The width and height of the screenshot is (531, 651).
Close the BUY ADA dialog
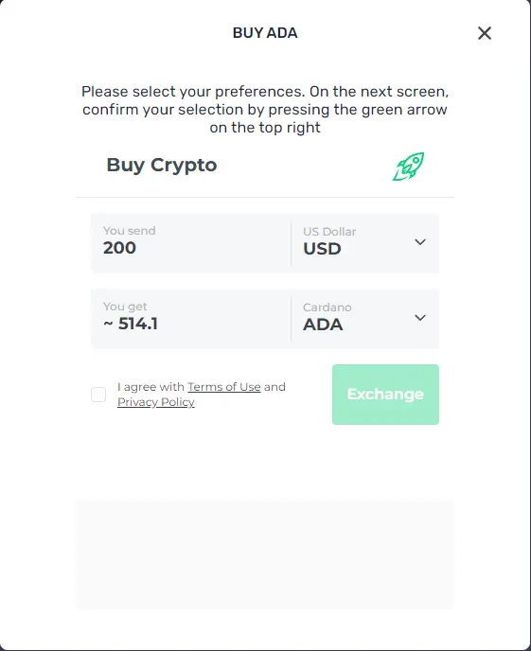[484, 33]
